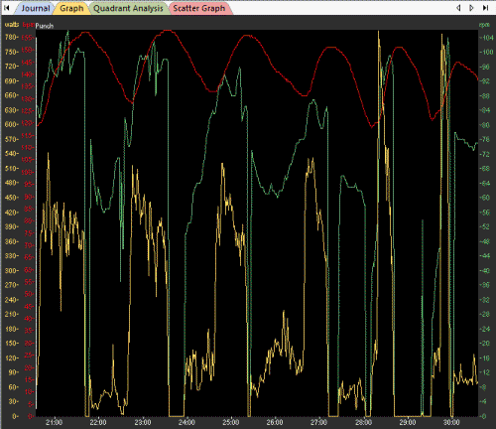Open the Journal tab

point(36,8)
